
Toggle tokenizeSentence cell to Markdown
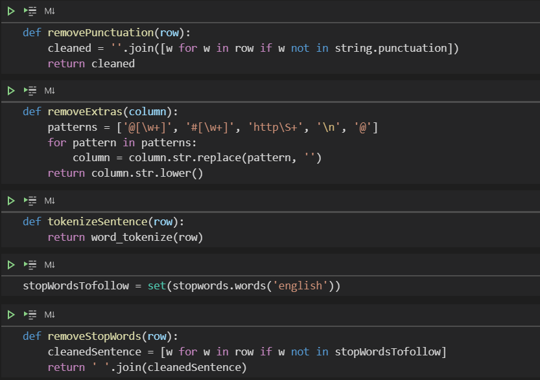coord(50,201)
